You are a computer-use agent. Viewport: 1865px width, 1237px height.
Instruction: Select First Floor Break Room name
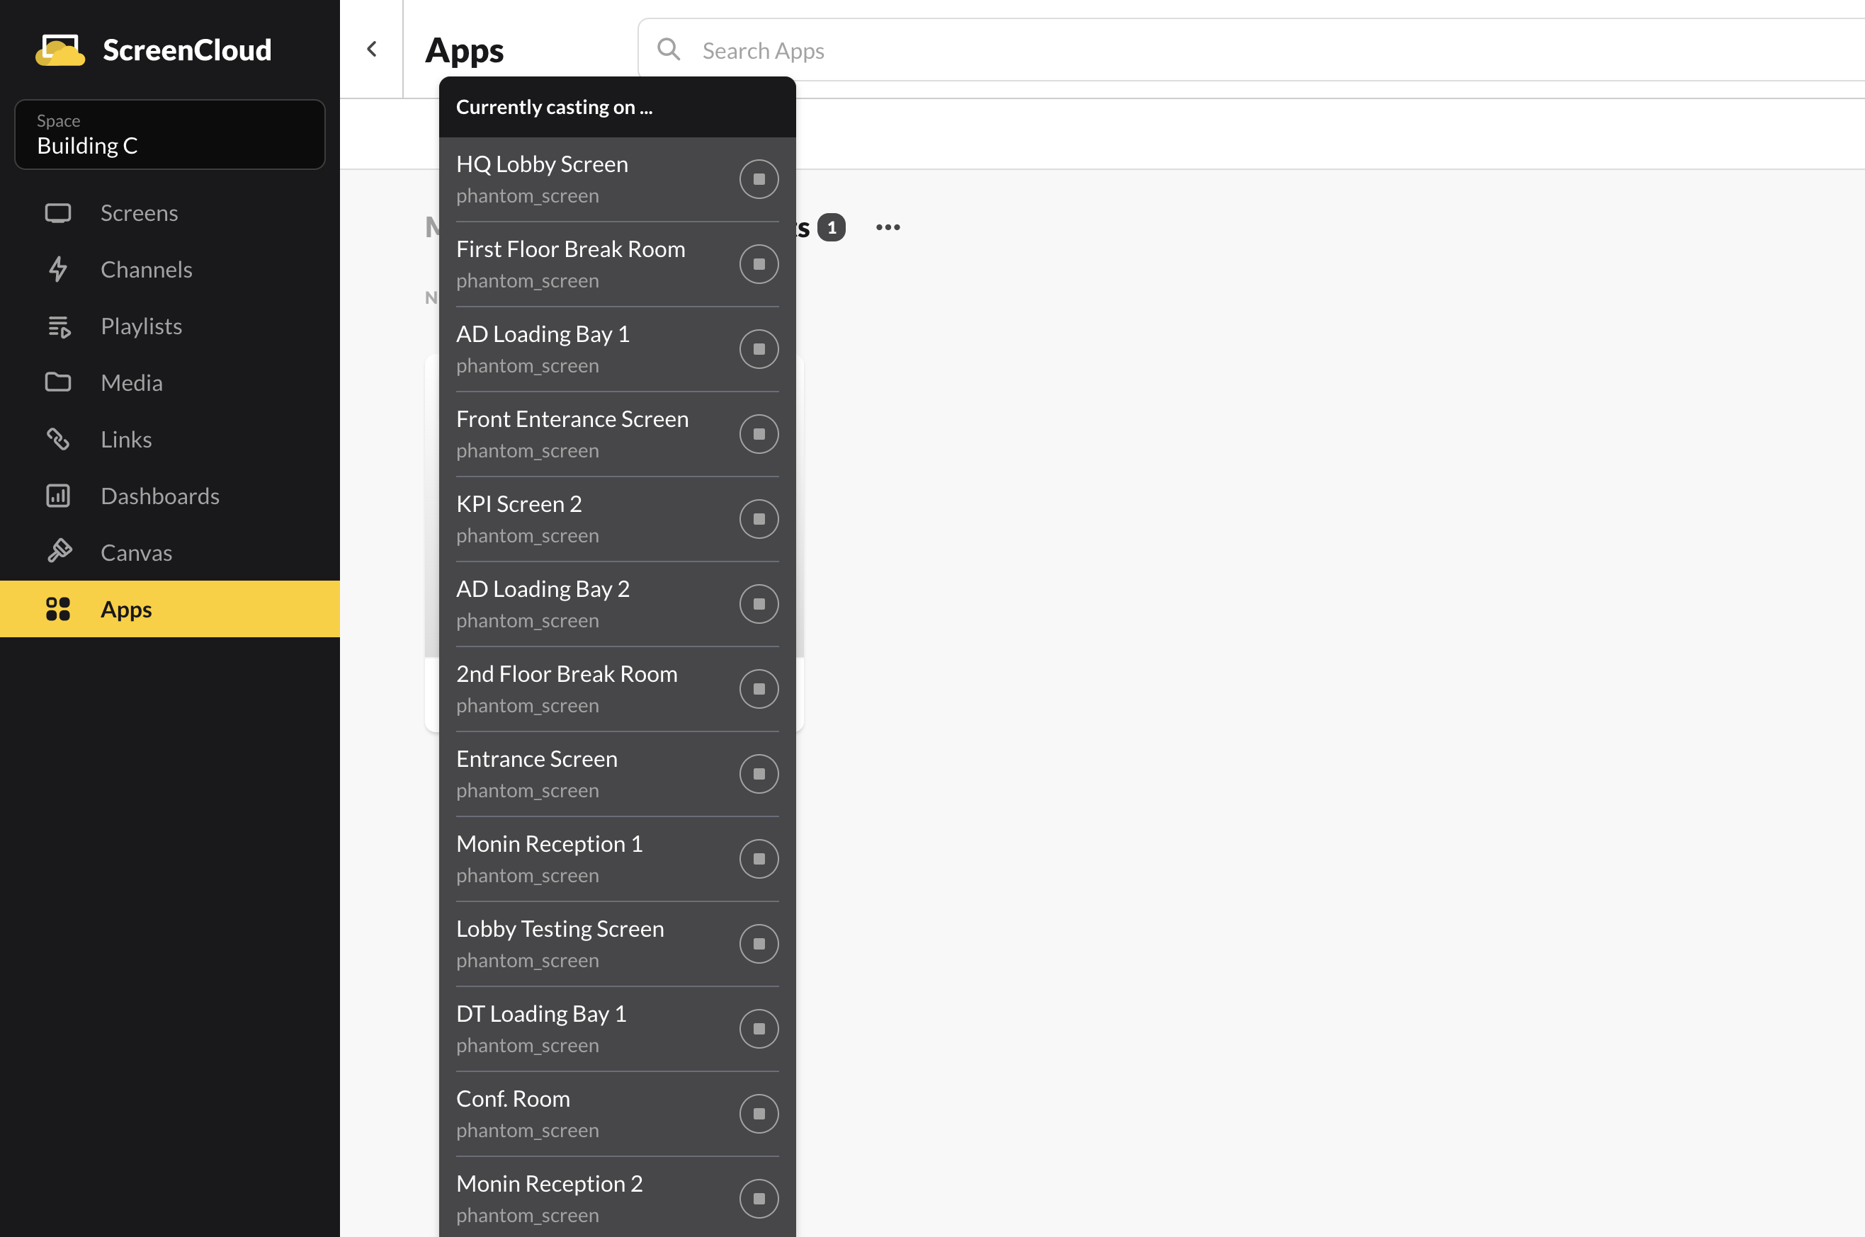(x=571, y=249)
